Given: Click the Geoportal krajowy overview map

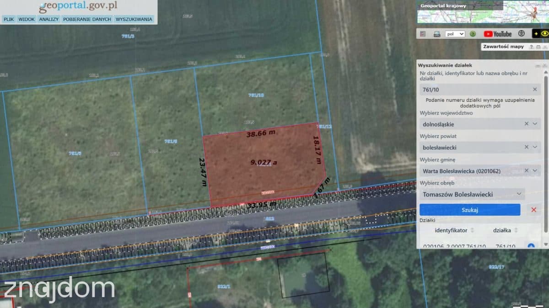Looking at the screenshot, I should point(483,11).
